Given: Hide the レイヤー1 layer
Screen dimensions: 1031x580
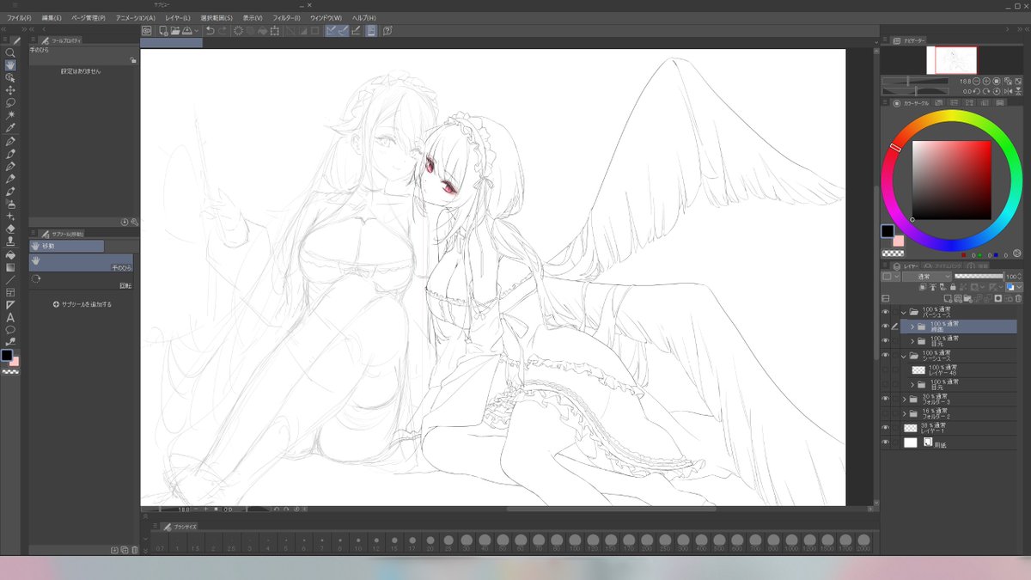Looking at the screenshot, I should tap(886, 427).
